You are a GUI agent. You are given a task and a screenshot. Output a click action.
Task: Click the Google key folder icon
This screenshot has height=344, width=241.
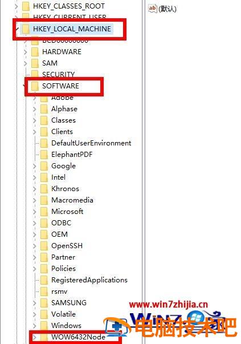click(x=44, y=166)
